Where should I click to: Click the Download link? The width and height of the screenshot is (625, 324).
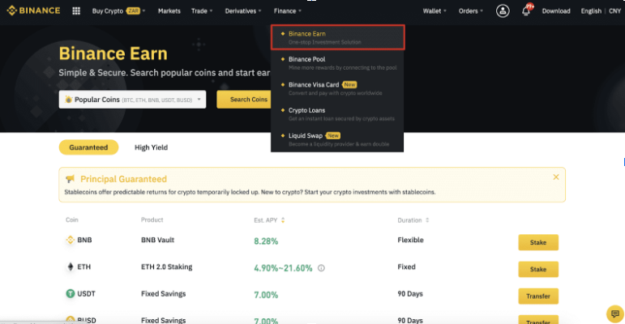coord(556,11)
